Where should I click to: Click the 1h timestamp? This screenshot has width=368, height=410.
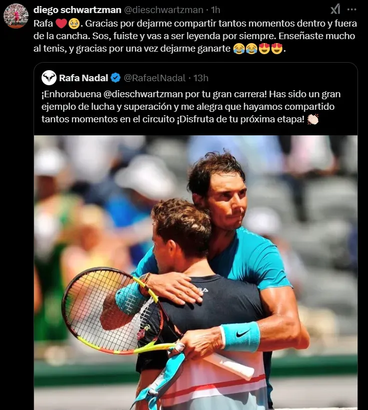click(215, 10)
